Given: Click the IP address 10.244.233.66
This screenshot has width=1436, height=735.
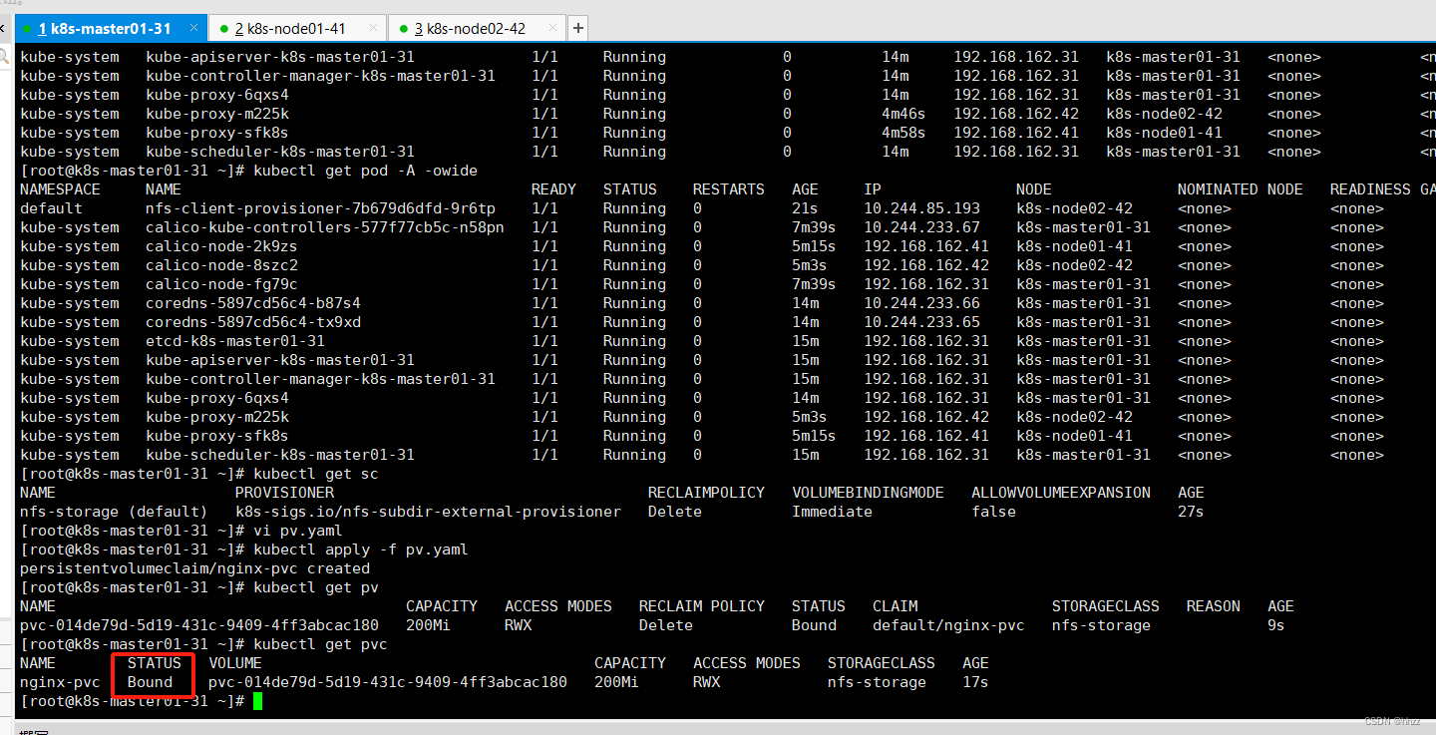Looking at the screenshot, I should (x=922, y=303).
